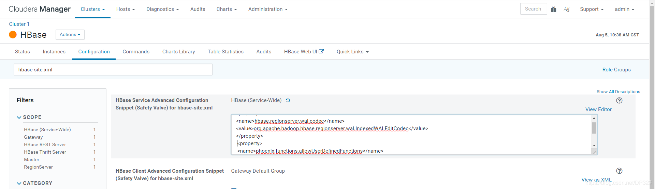Screen dimensions: 655x189
Task: Filter by HBase Thrift Server scope
Action: click(x=45, y=152)
